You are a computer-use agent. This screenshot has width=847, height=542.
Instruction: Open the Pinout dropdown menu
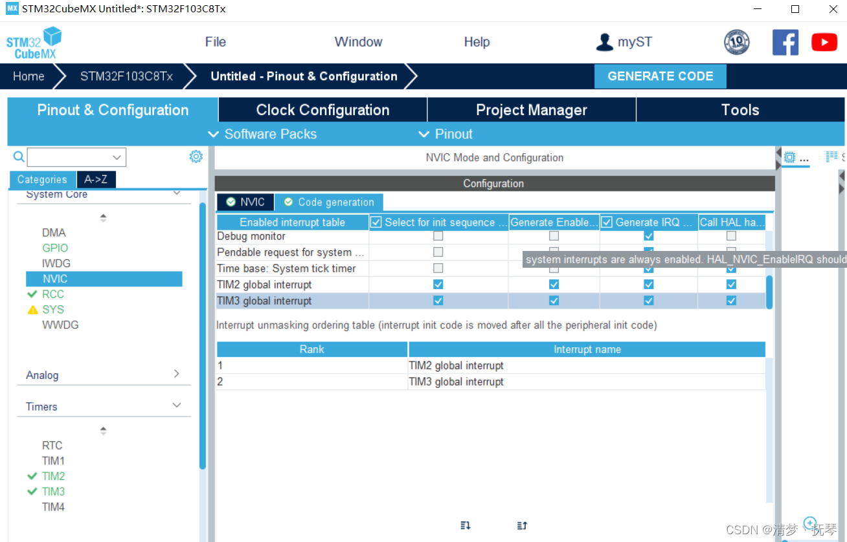coord(446,134)
